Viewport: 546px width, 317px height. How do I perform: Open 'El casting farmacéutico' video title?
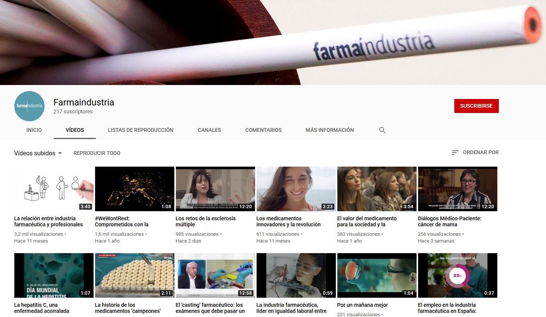(x=211, y=308)
